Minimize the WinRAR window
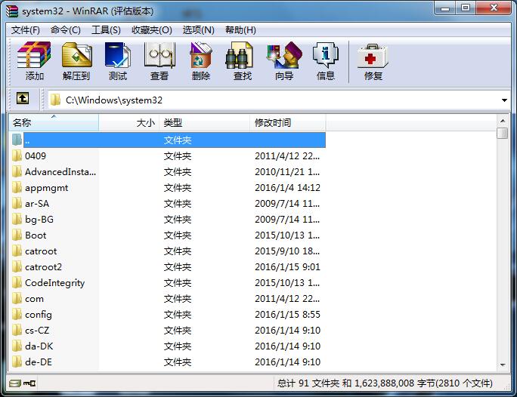The width and height of the screenshot is (517, 397). click(x=445, y=8)
